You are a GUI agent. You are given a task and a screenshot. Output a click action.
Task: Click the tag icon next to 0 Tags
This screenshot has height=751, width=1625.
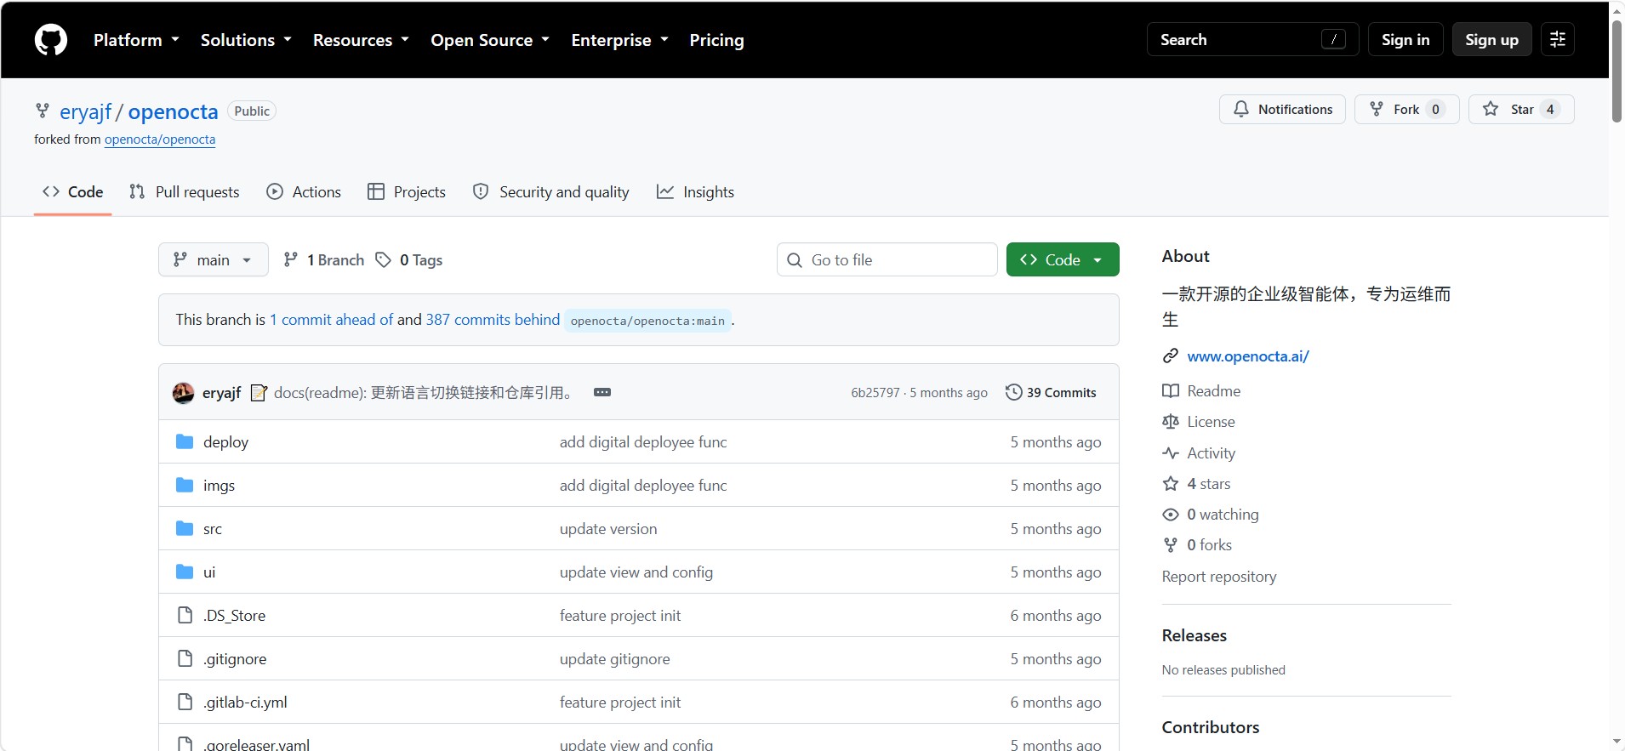pyautogui.click(x=384, y=259)
